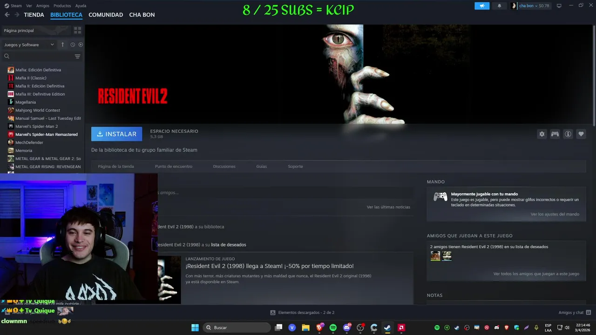Click the lista de deseados link

(x=229, y=245)
